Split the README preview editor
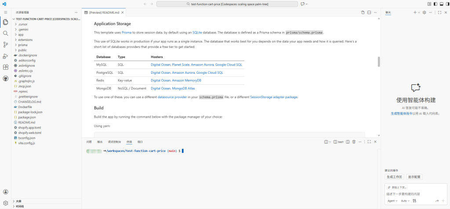 pyautogui.click(x=369, y=12)
